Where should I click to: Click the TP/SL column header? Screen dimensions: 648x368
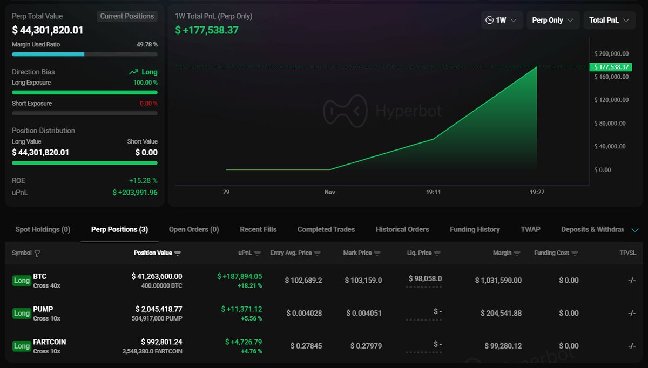(x=628, y=253)
